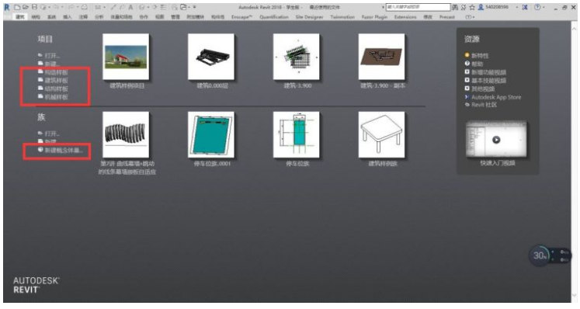Click 新增功能视频 in the 资源 panel
Screen dimensions: 580x309
pos(485,72)
